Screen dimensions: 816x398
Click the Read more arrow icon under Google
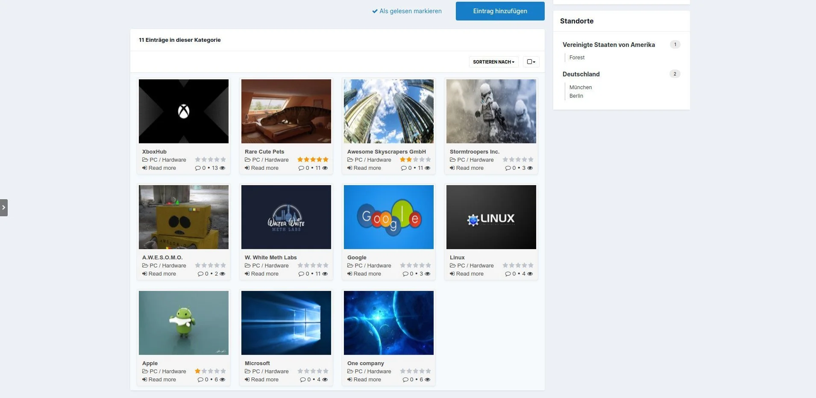pos(349,274)
